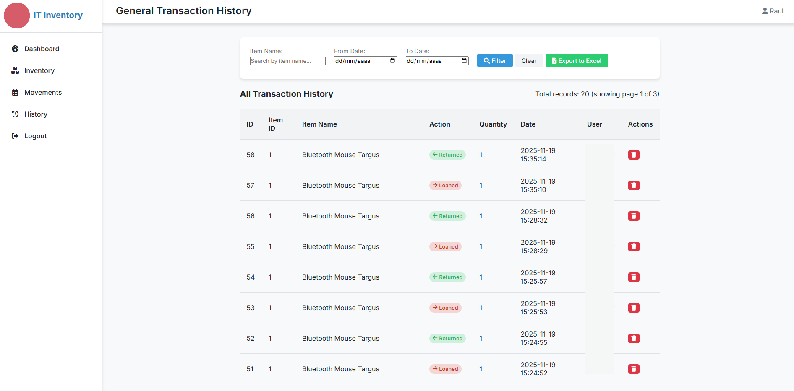
Task: Delete transaction record 57
Action: [634, 185]
